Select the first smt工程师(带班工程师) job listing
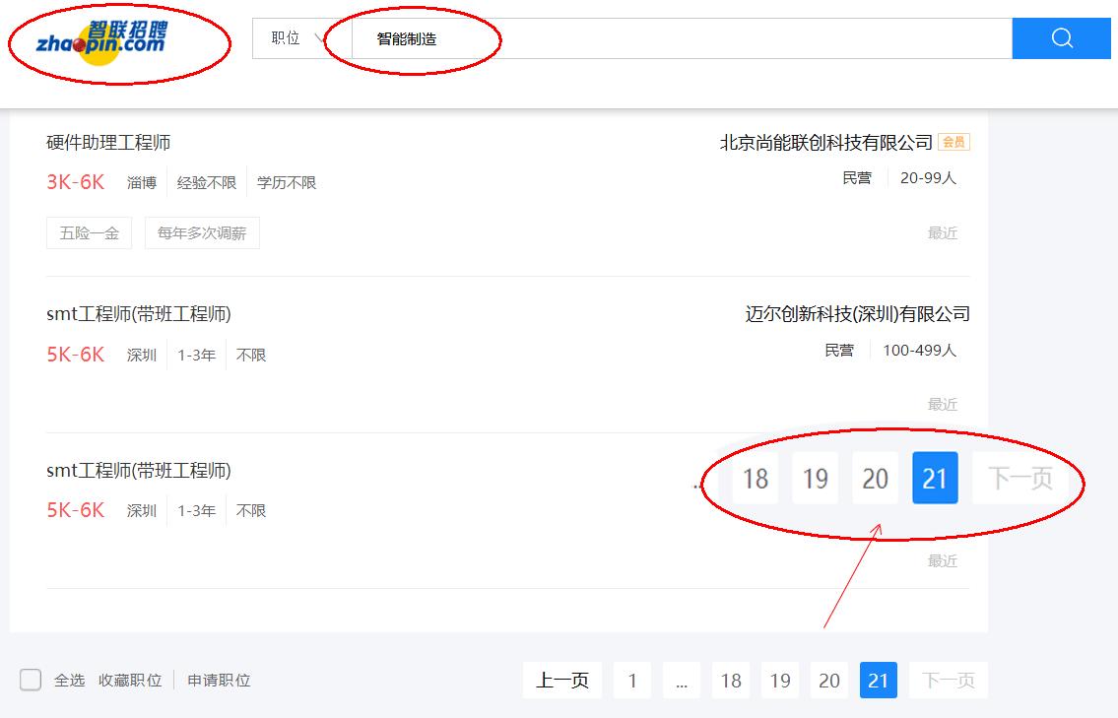 coord(138,314)
